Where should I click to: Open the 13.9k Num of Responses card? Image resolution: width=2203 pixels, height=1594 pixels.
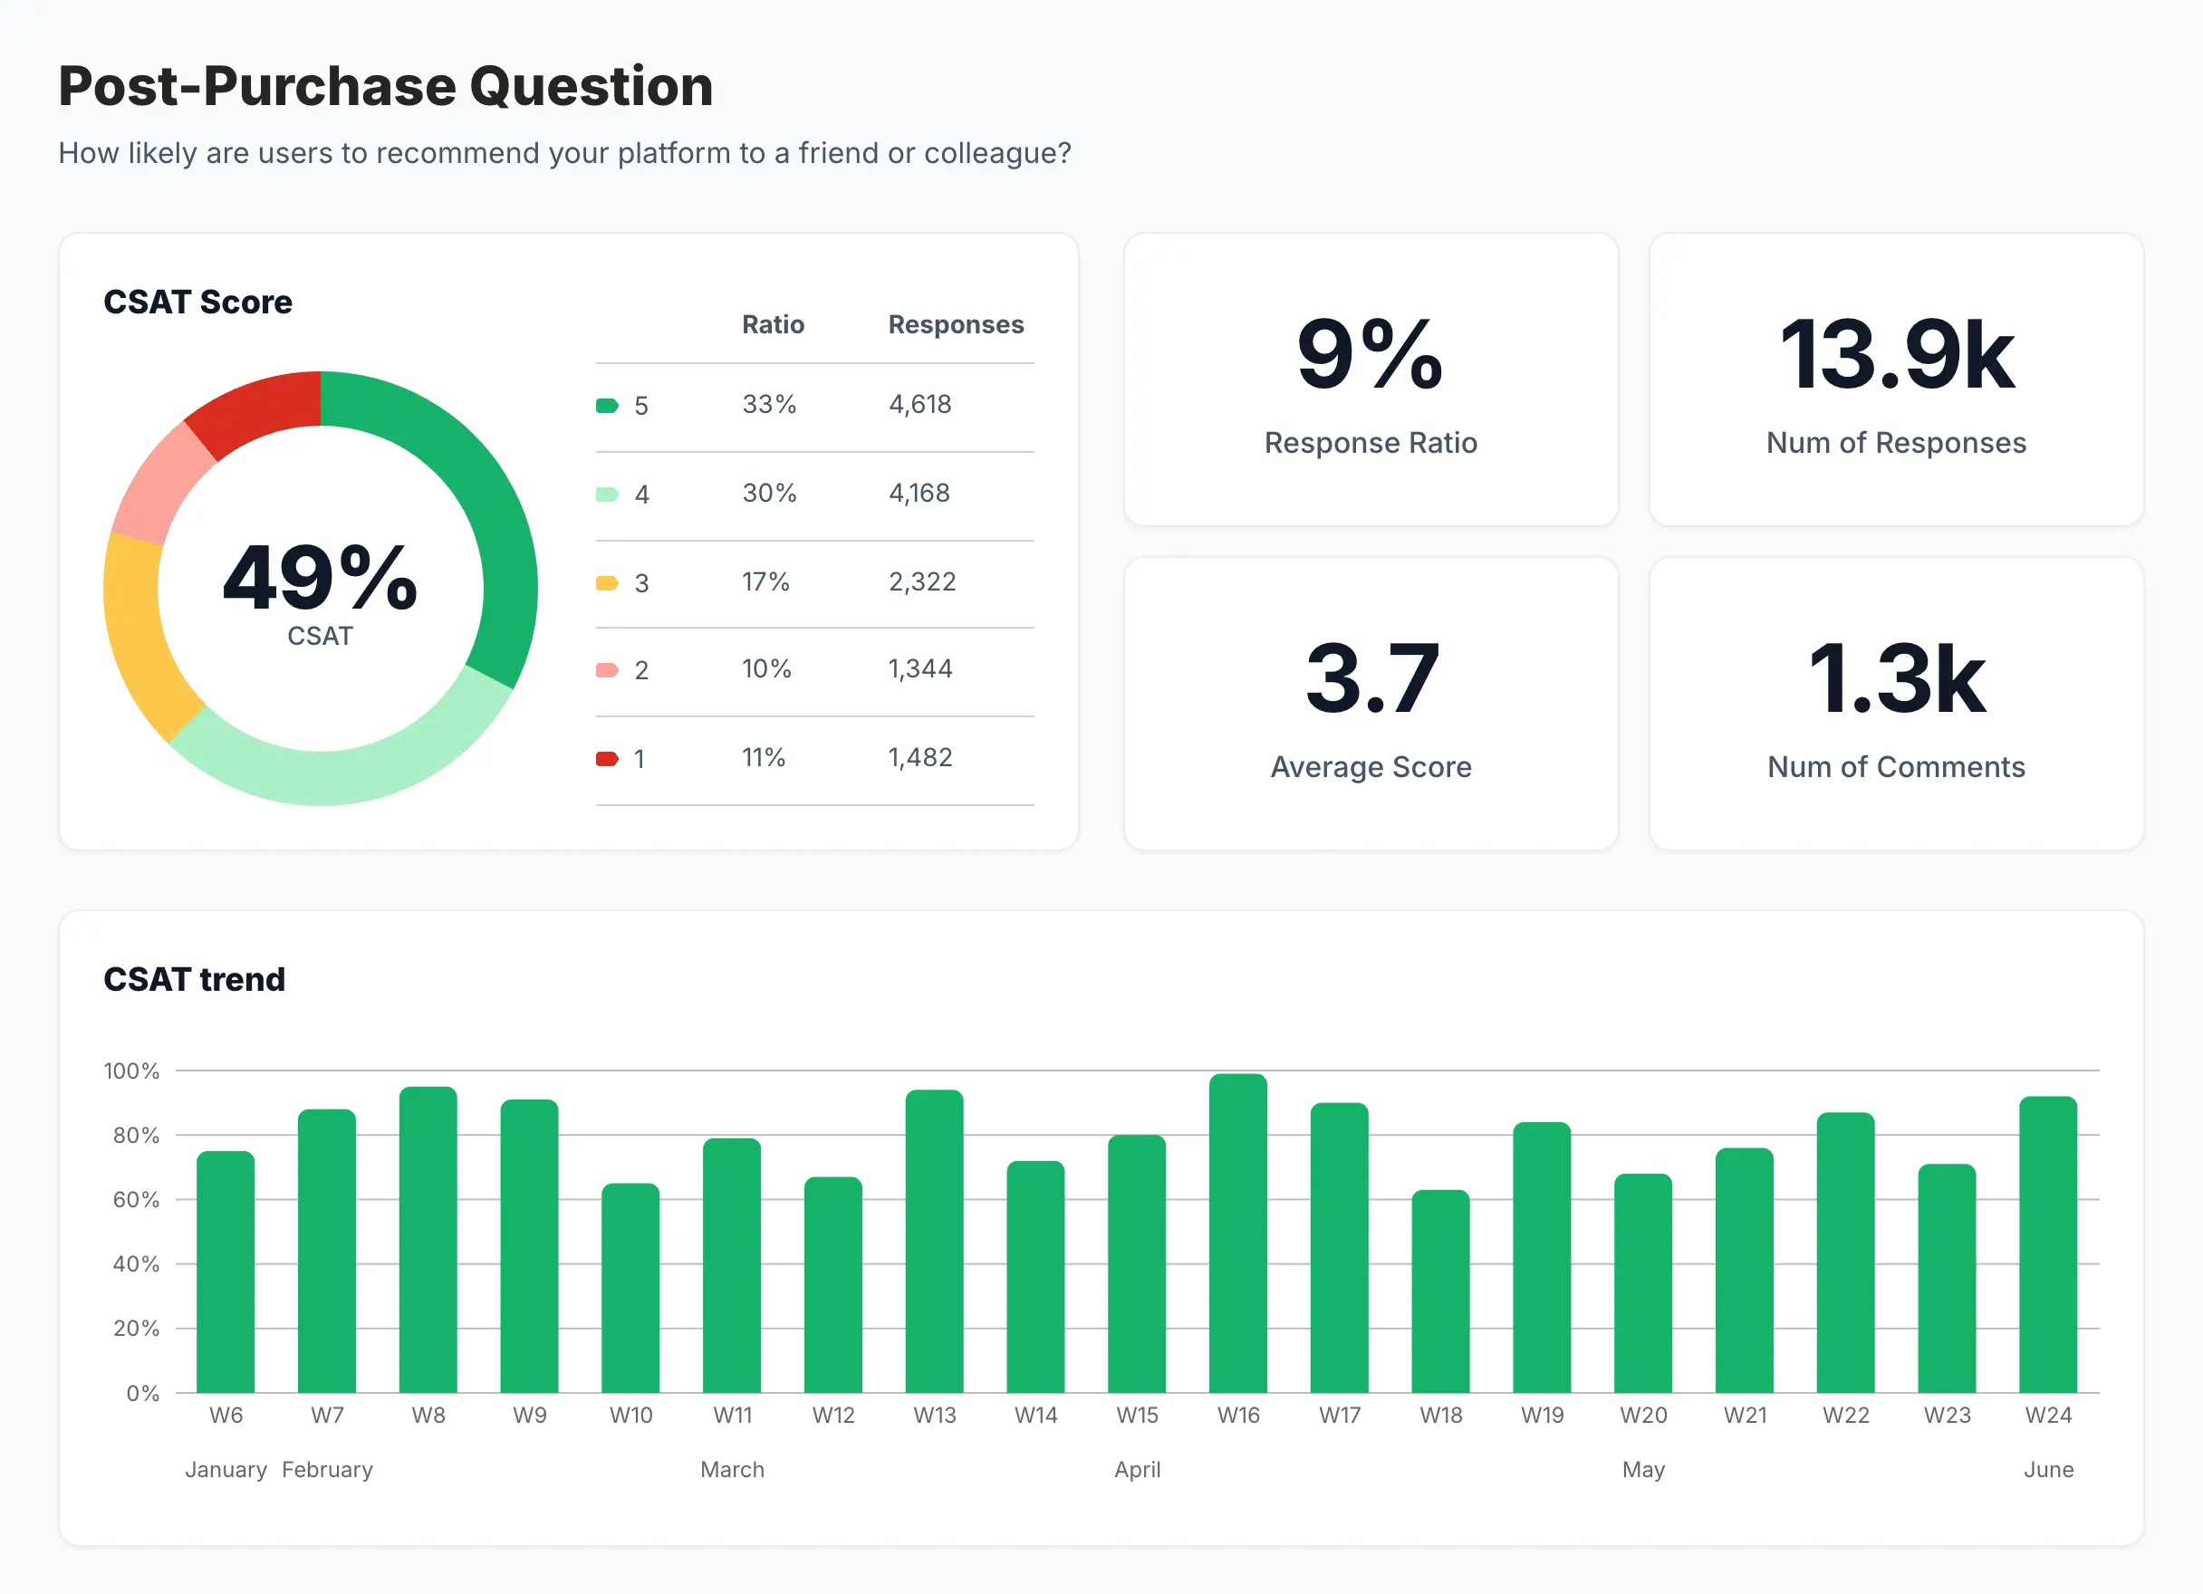1896,379
